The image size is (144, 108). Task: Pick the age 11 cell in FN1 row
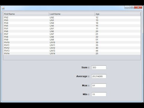pyautogui.click(x=118, y=28)
